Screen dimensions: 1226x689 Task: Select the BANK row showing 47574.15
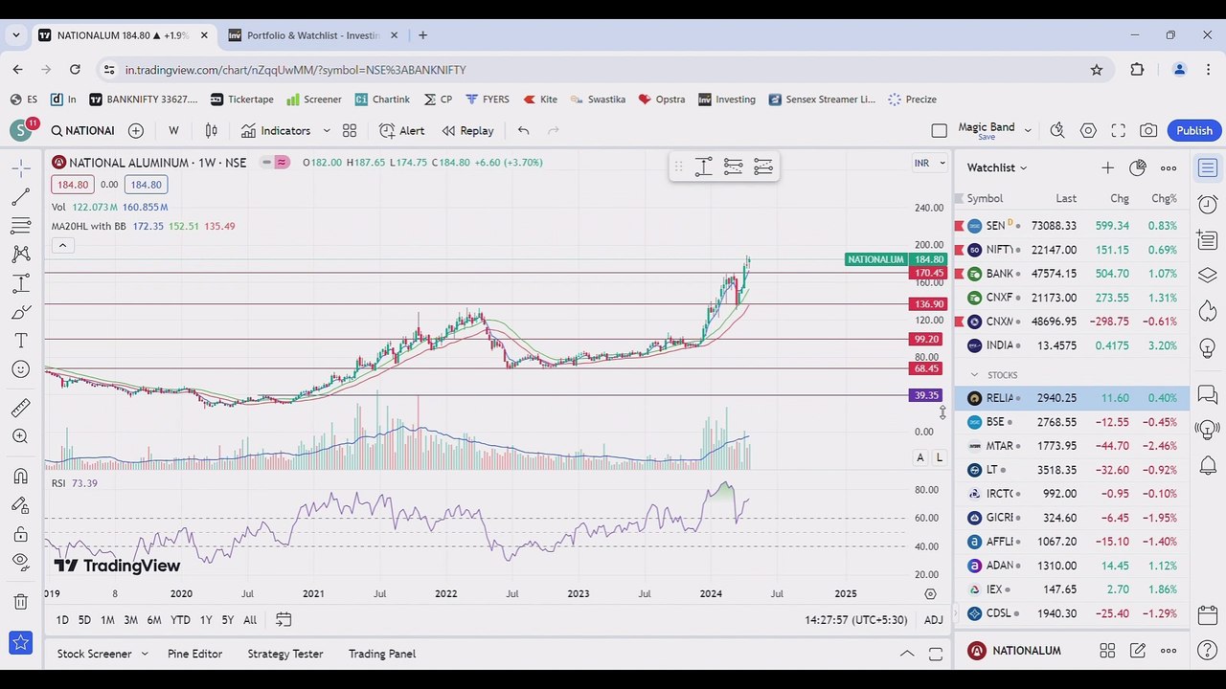pyautogui.click(x=1072, y=274)
